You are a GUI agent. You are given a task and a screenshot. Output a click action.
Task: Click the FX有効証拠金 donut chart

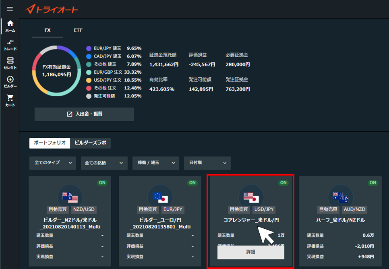coord(56,71)
